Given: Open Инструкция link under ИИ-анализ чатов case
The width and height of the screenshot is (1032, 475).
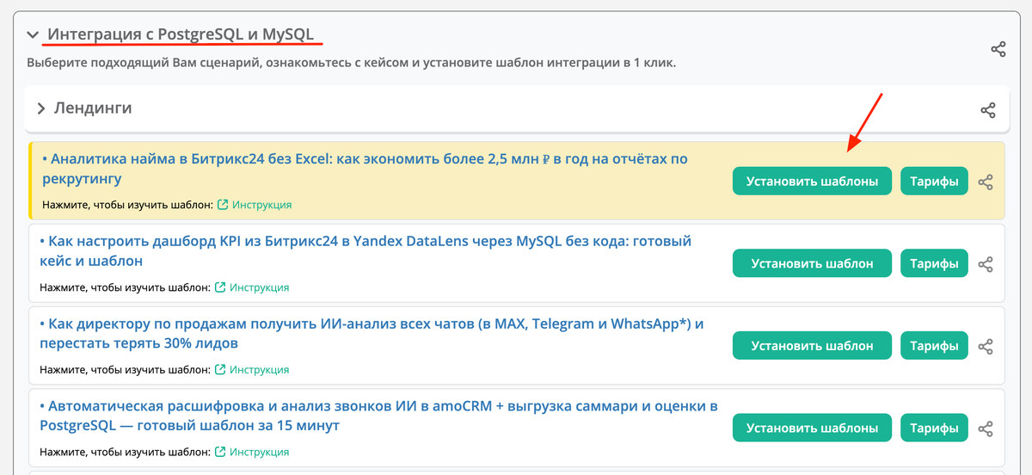Looking at the screenshot, I should (259, 369).
